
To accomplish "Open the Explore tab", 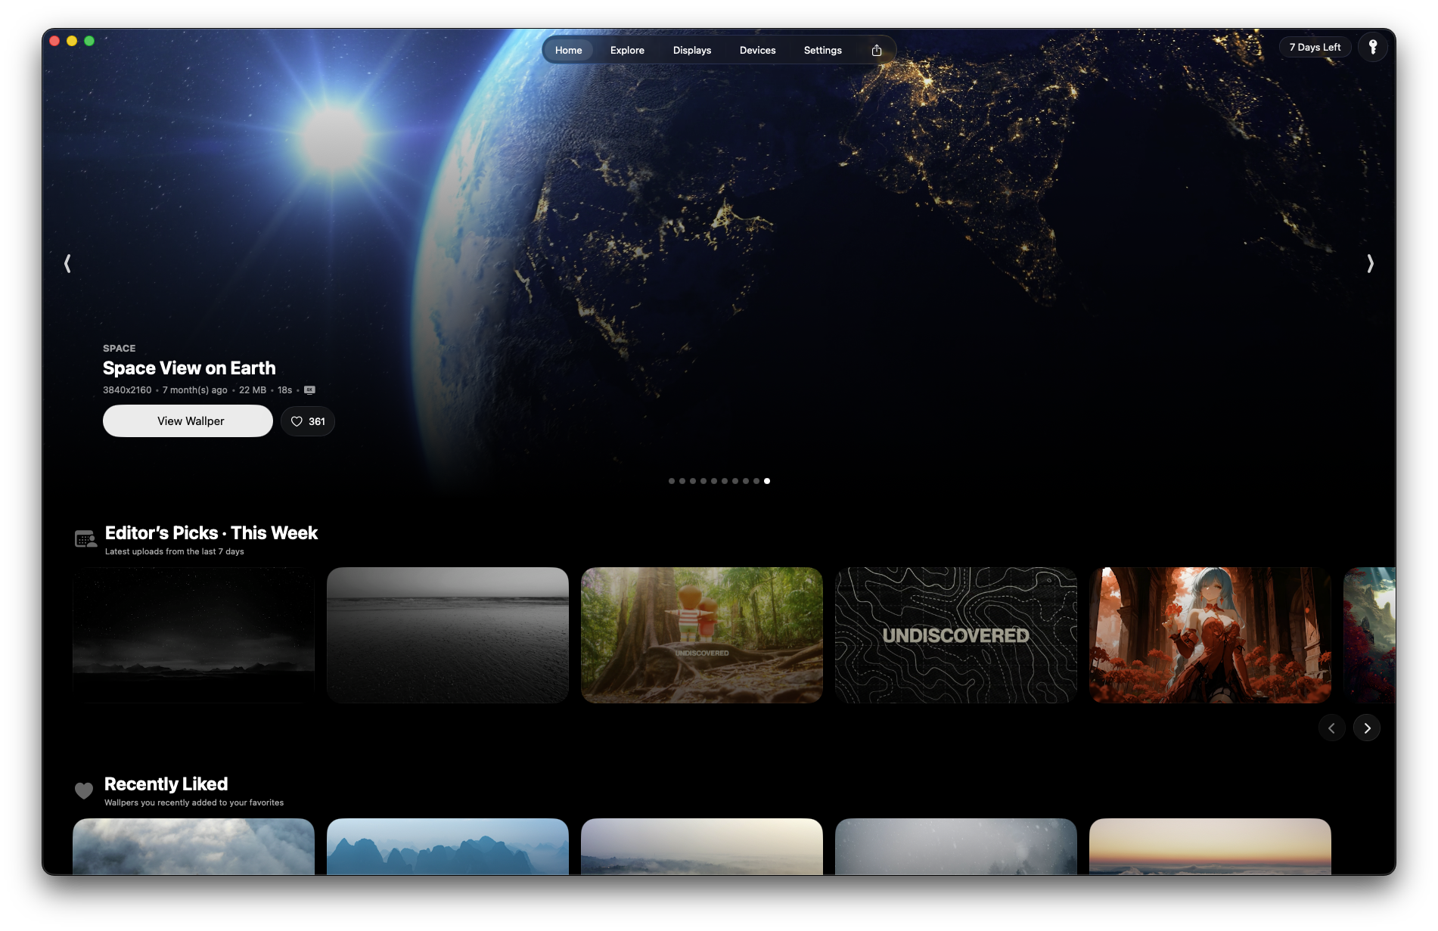I will click(627, 50).
